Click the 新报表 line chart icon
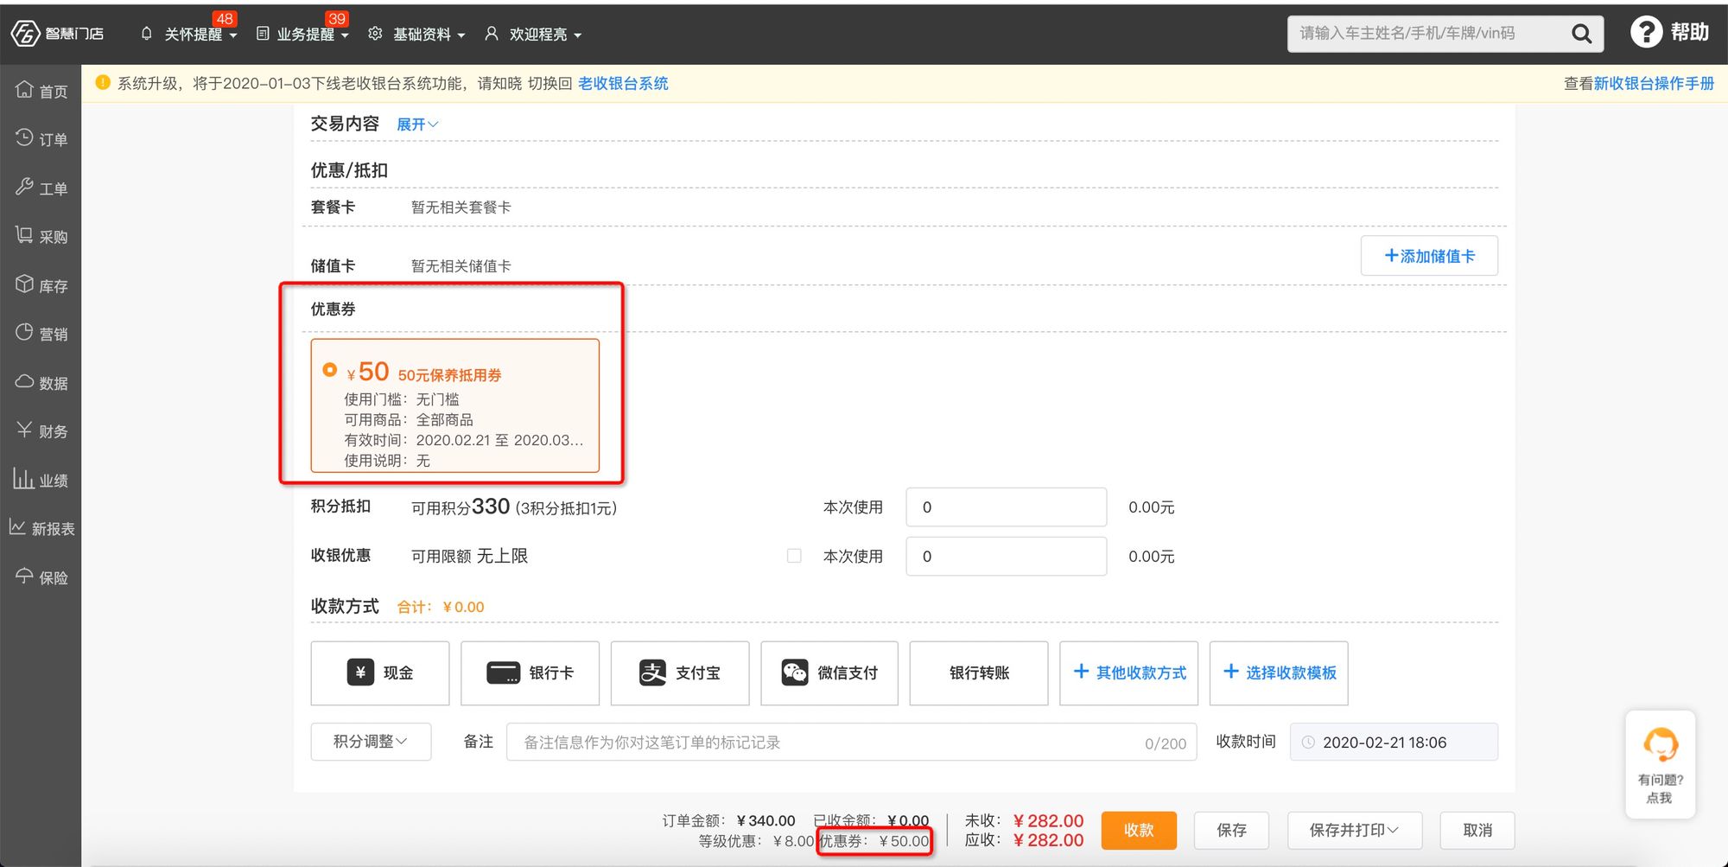This screenshot has width=1728, height=867. coord(17,527)
